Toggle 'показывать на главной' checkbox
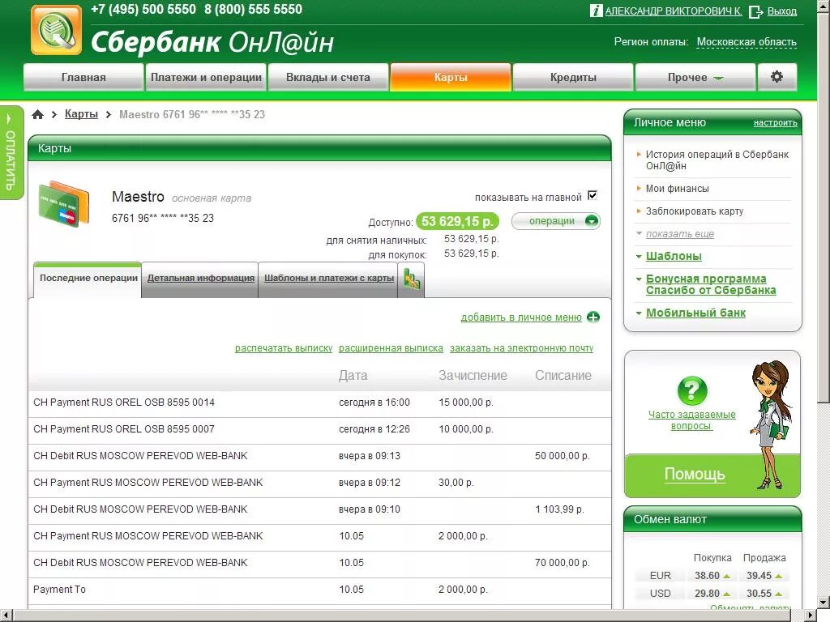Image resolution: width=830 pixels, height=622 pixels. tap(593, 196)
